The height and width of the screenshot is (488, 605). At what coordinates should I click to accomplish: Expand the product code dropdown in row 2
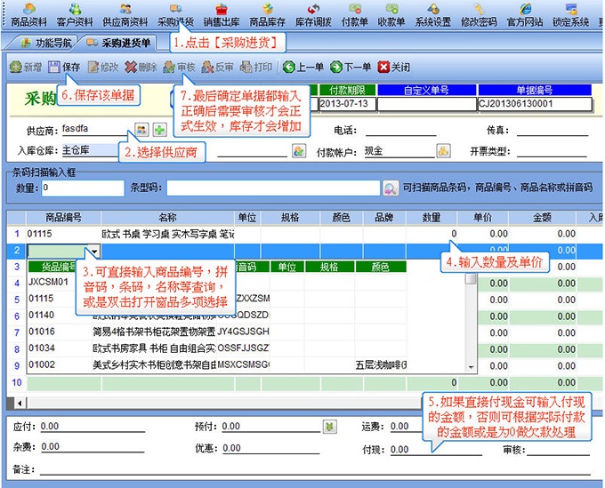tap(94, 252)
